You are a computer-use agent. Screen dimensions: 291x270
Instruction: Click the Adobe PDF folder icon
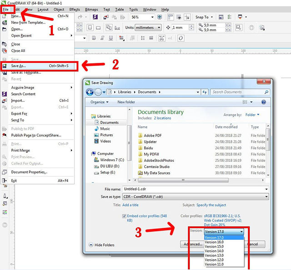coord(140,135)
